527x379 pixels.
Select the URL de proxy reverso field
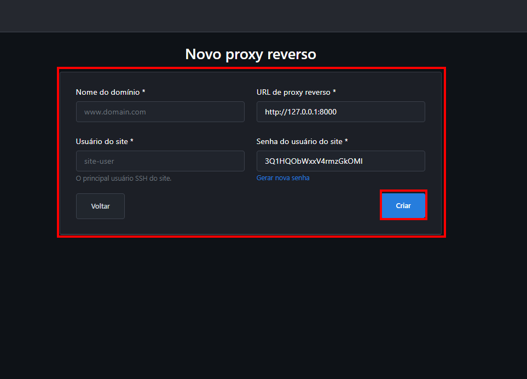pos(340,112)
